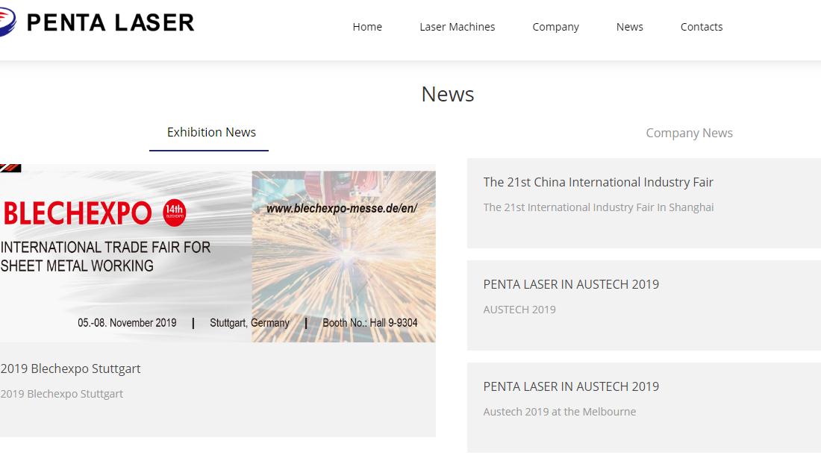Open the Blechexpo banner image
Viewport: 821px width, 461px height.
pyautogui.click(x=218, y=254)
